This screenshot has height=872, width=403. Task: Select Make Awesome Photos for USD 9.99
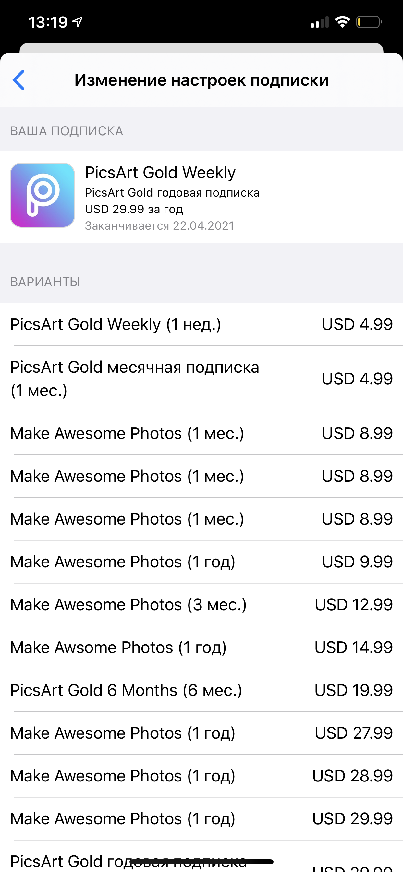201,562
